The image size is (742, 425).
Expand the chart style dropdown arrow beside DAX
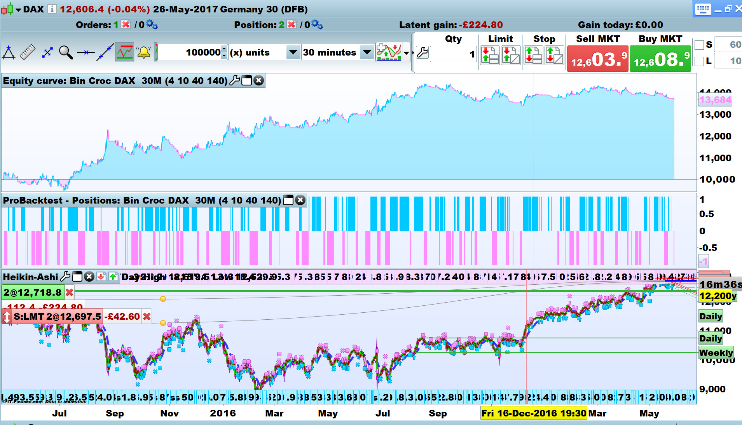coord(18,9)
